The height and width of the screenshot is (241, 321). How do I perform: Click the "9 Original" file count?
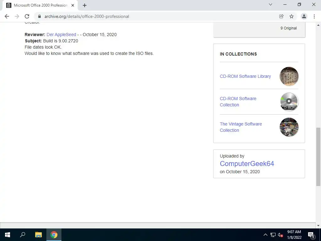tap(288, 28)
